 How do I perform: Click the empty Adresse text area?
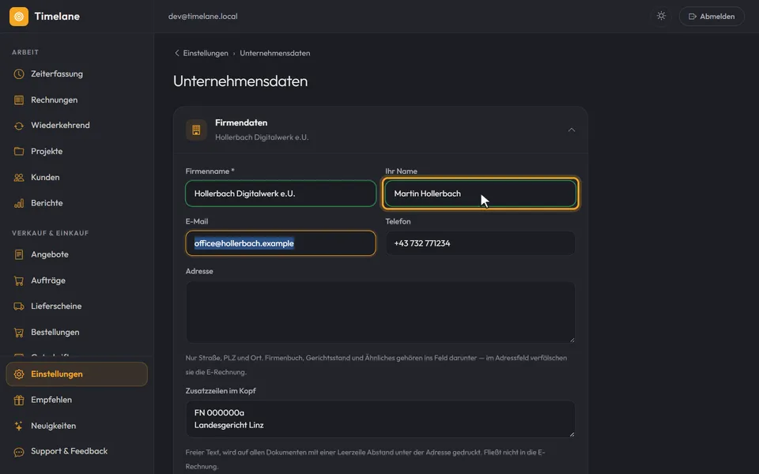coord(380,313)
